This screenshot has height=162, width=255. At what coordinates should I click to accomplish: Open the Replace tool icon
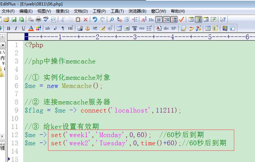tap(120, 20)
